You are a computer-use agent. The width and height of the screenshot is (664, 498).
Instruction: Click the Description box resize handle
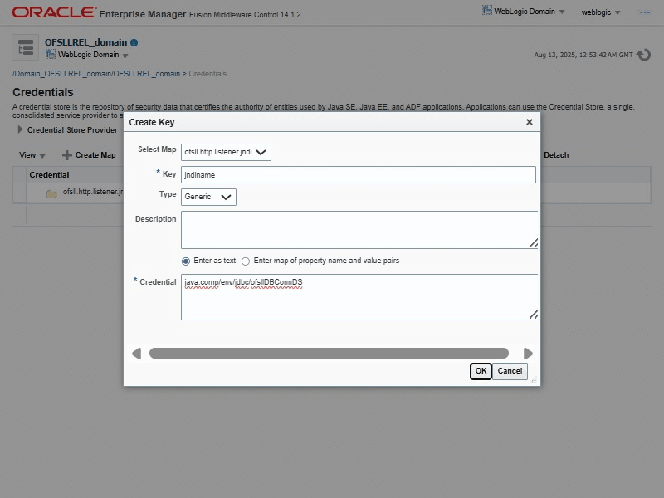pos(534,243)
